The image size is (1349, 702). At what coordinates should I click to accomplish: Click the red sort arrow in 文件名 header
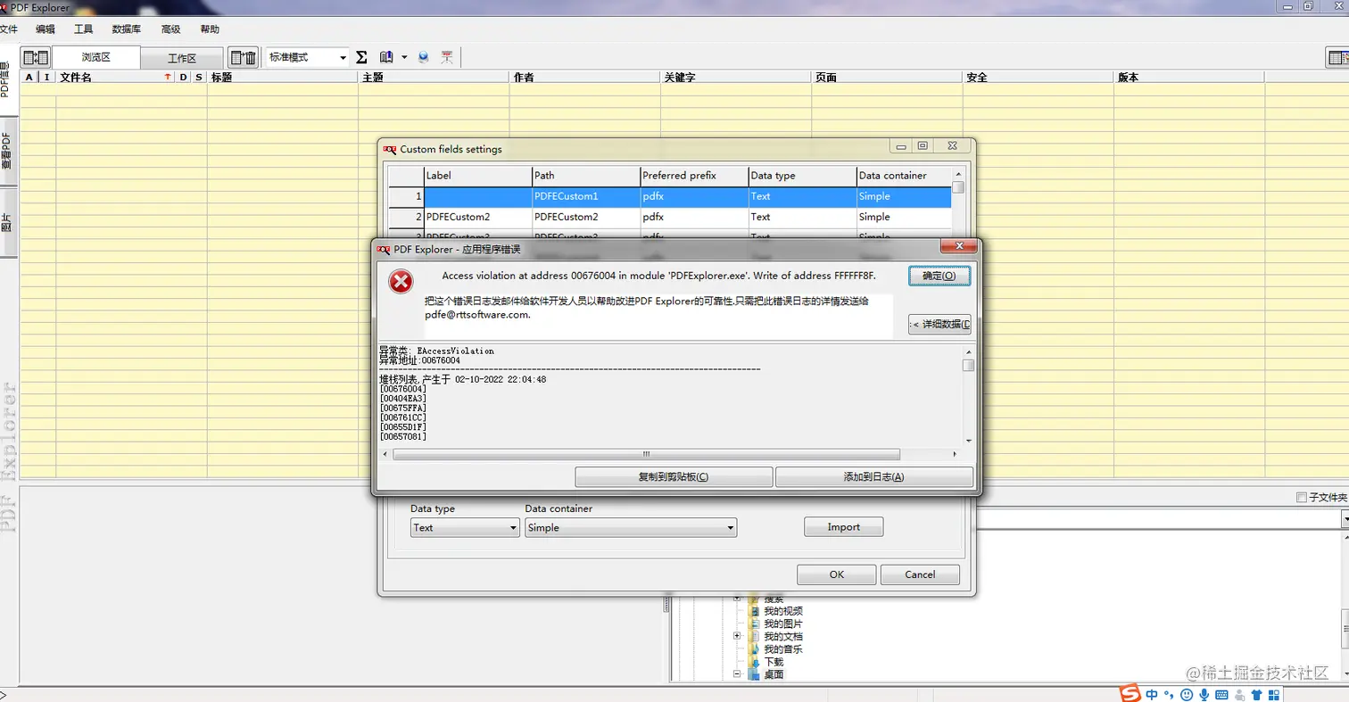(167, 78)
